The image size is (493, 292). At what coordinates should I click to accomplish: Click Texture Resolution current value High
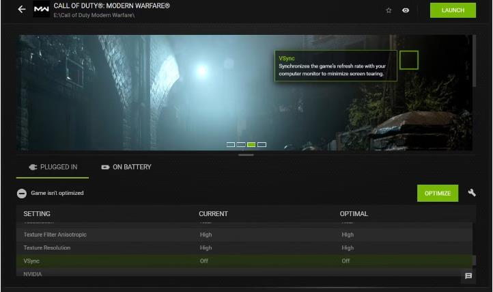(x=206, y=248)
